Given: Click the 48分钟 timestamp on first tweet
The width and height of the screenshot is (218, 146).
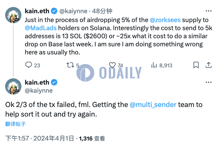Looking at the screenshot, I should tap(102, 11).
